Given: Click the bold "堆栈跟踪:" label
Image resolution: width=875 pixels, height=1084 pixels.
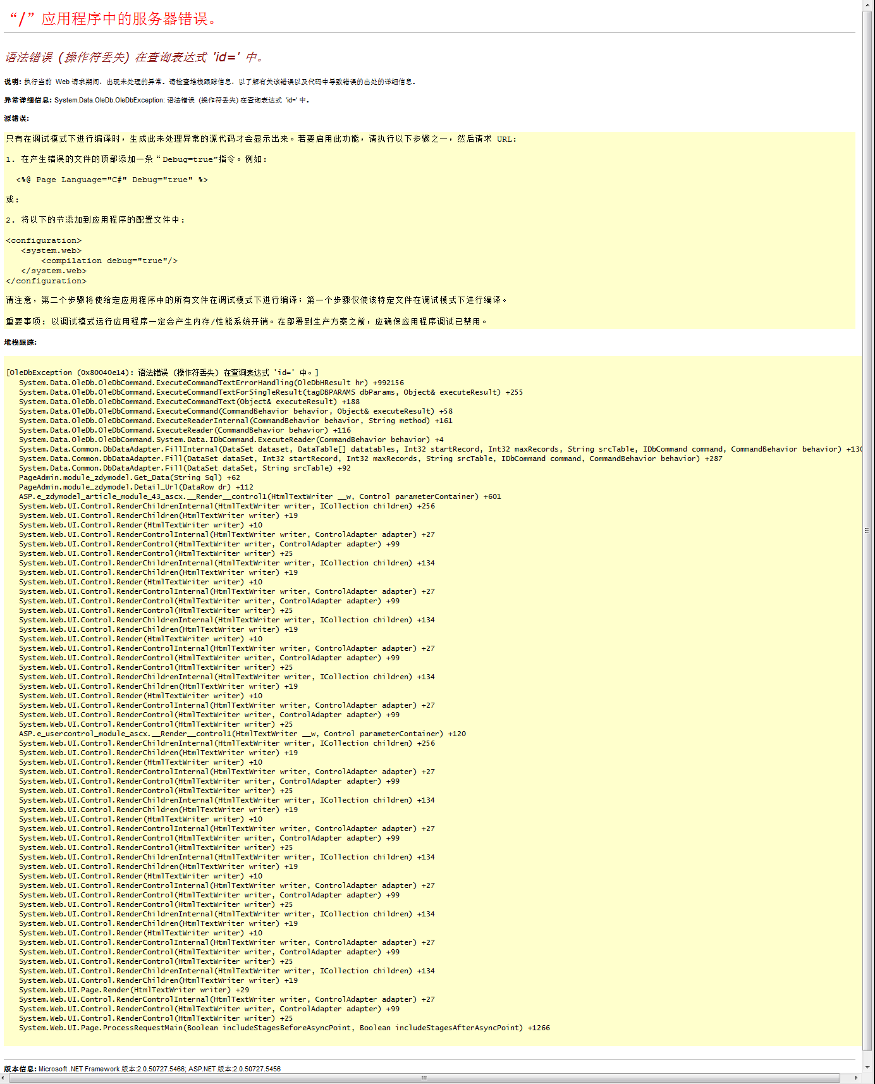Looking at the screenshot, I should [20, 342].
